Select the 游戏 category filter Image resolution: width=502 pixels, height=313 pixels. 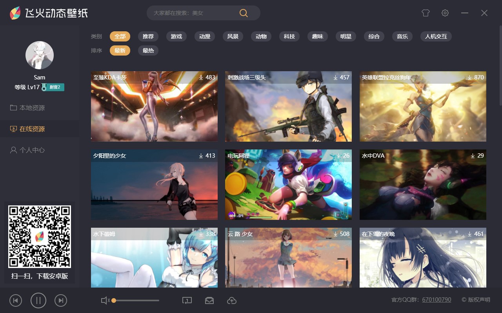176,36
